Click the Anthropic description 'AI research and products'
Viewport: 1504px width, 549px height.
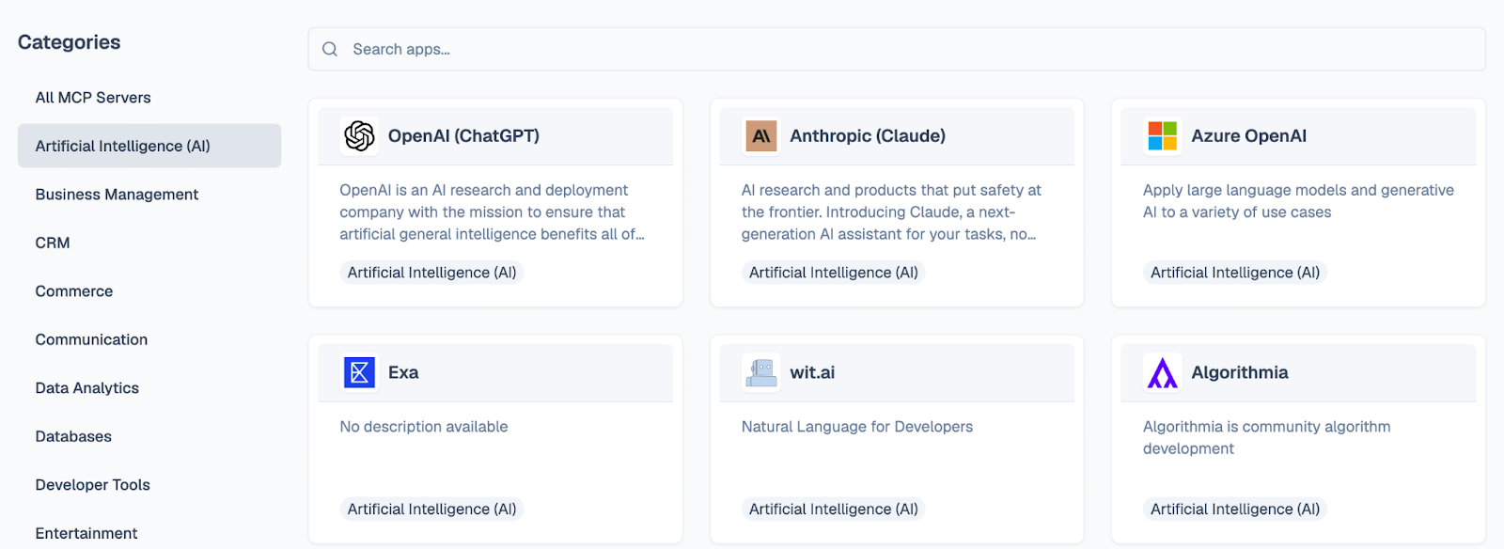tap(891, 212)
